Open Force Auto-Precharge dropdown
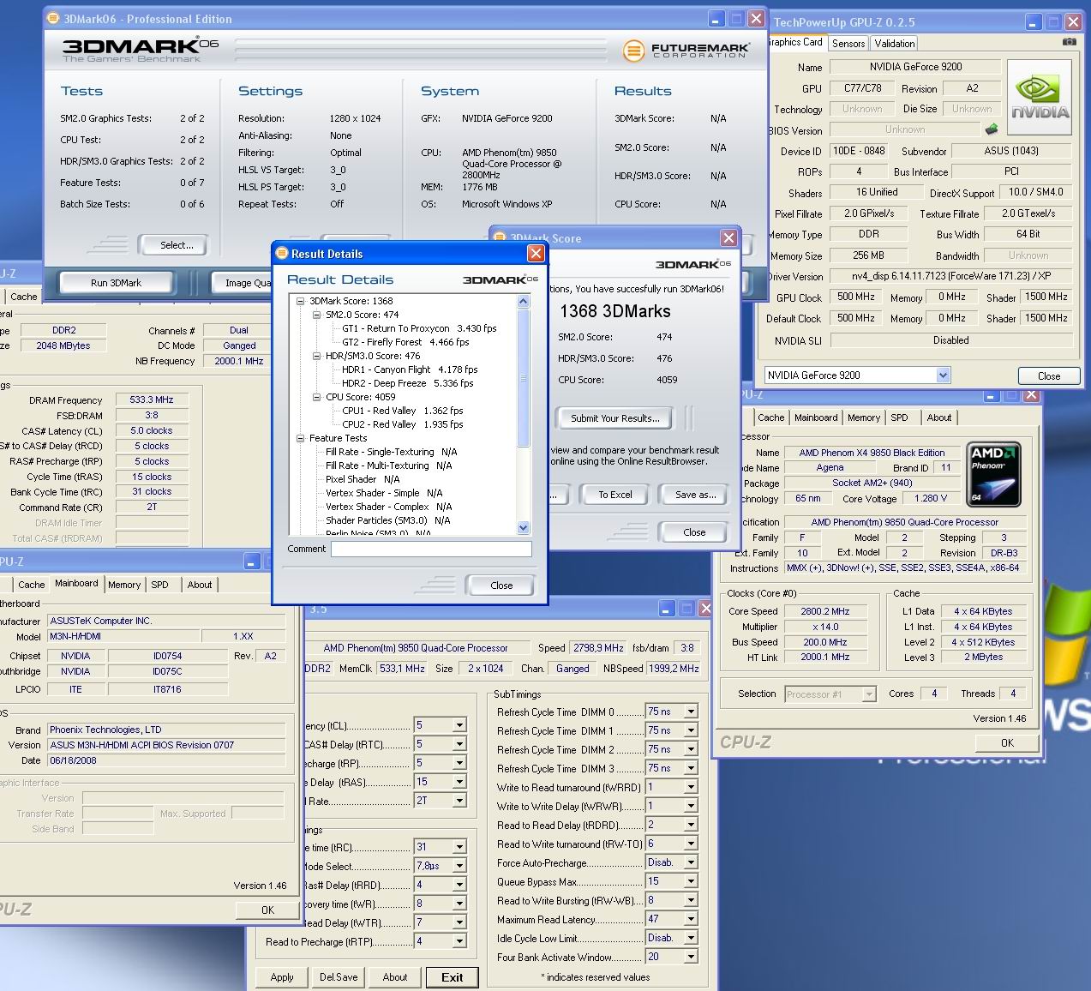 click(x=691, y=862)
